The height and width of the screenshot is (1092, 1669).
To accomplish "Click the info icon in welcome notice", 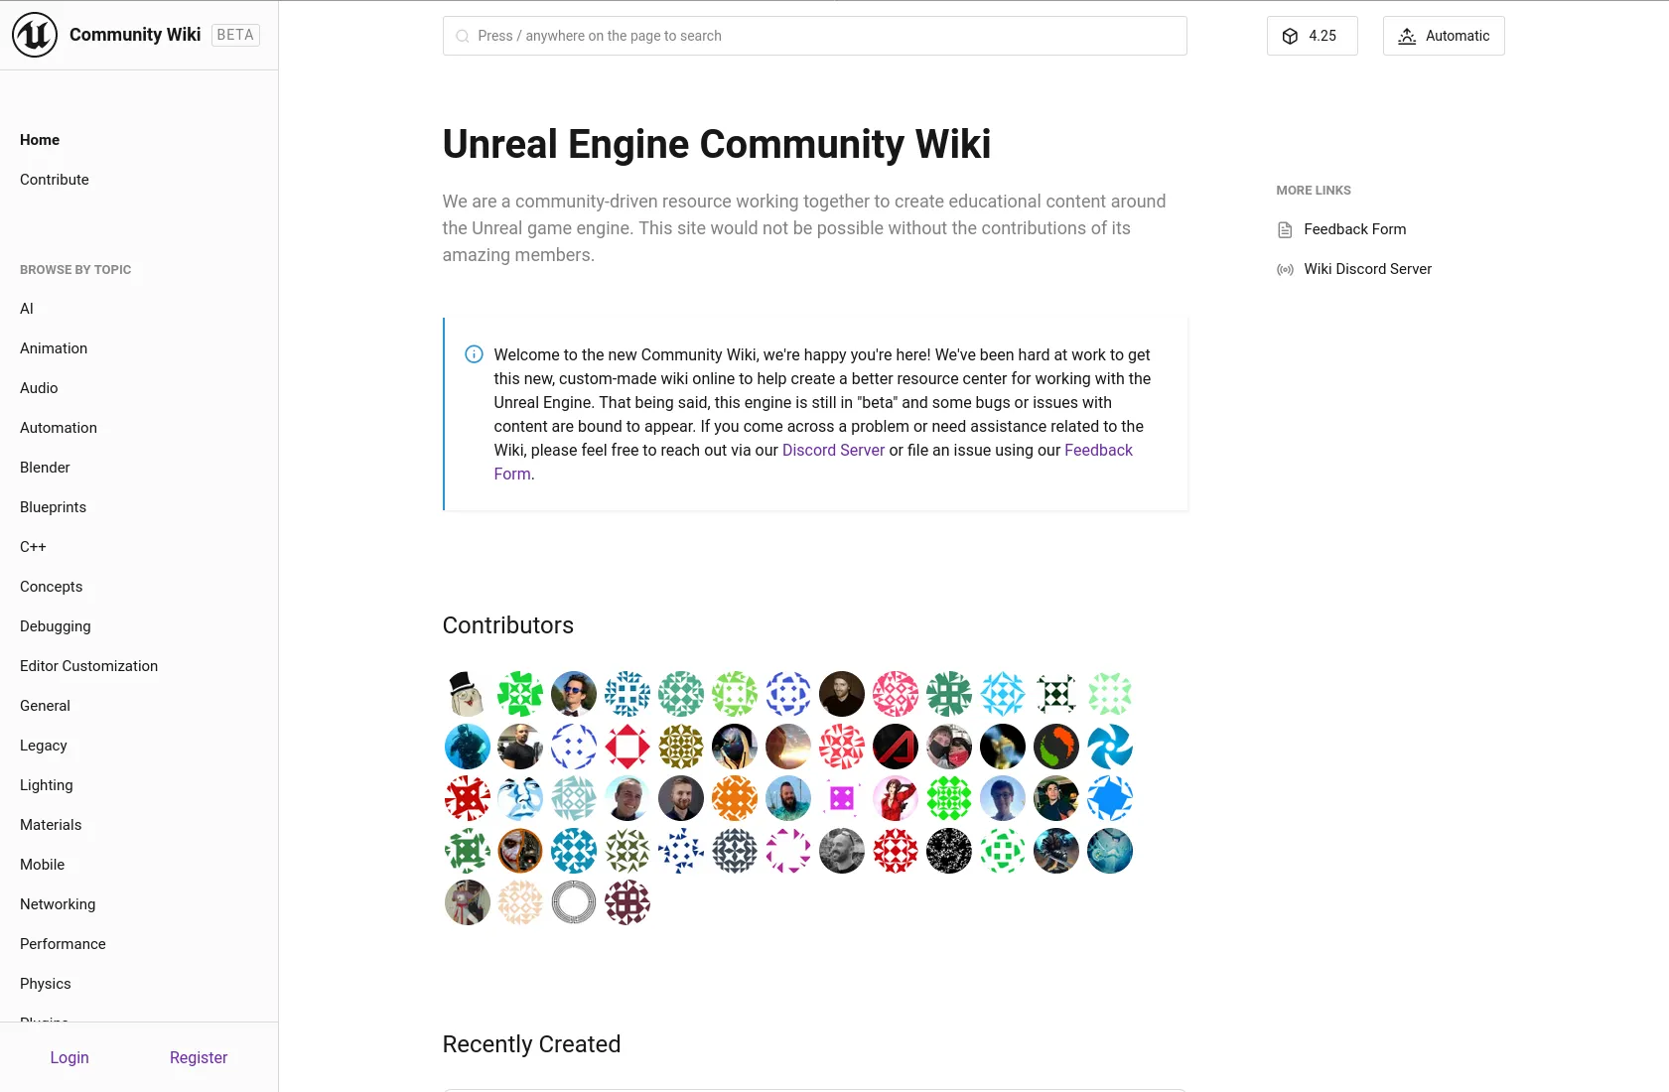I will coord(474,354).
